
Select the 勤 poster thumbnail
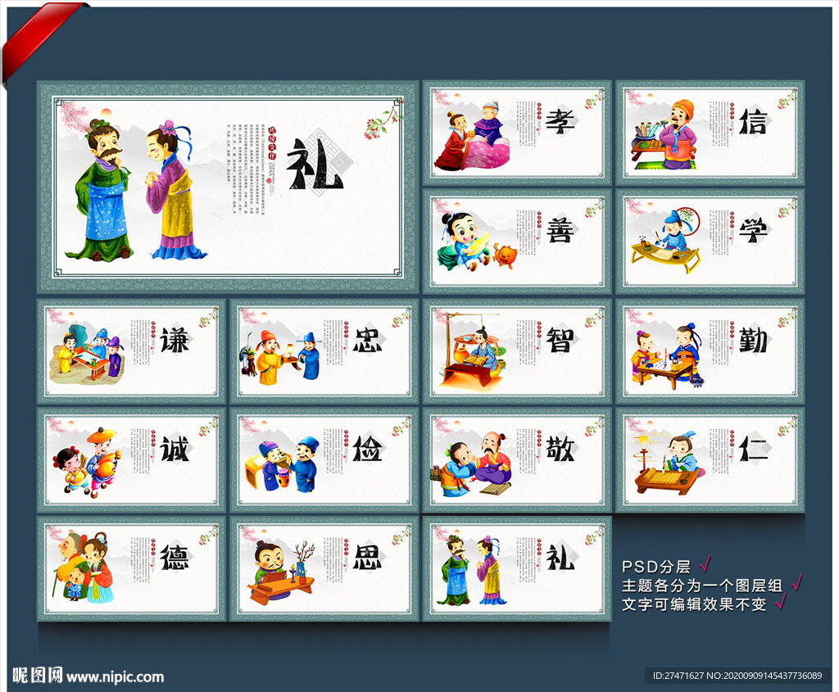[710, 351]
